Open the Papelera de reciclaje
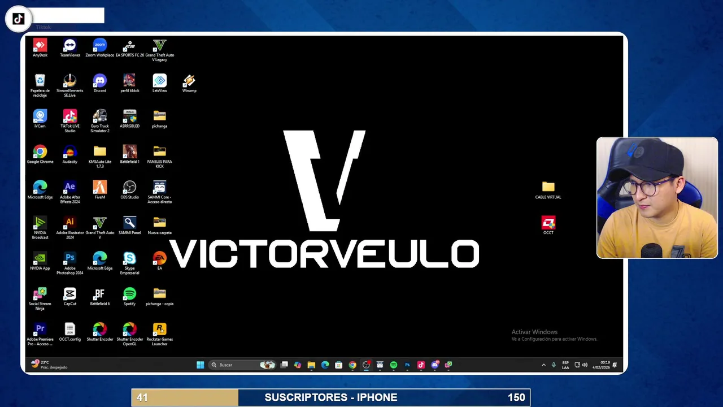This screenshot has width=723, height=407. (x=40, y=85)
